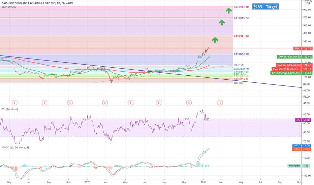Select Fibonacci level 1.618(212.06) label

pos(241,54)
